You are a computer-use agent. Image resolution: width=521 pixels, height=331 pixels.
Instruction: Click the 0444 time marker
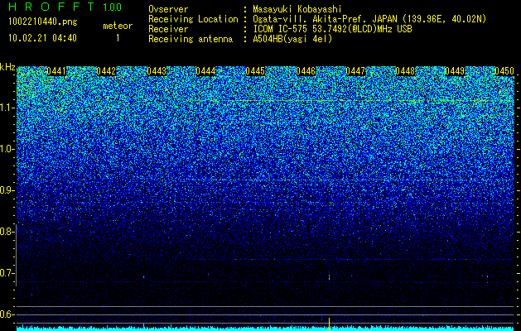pos(205,71)
